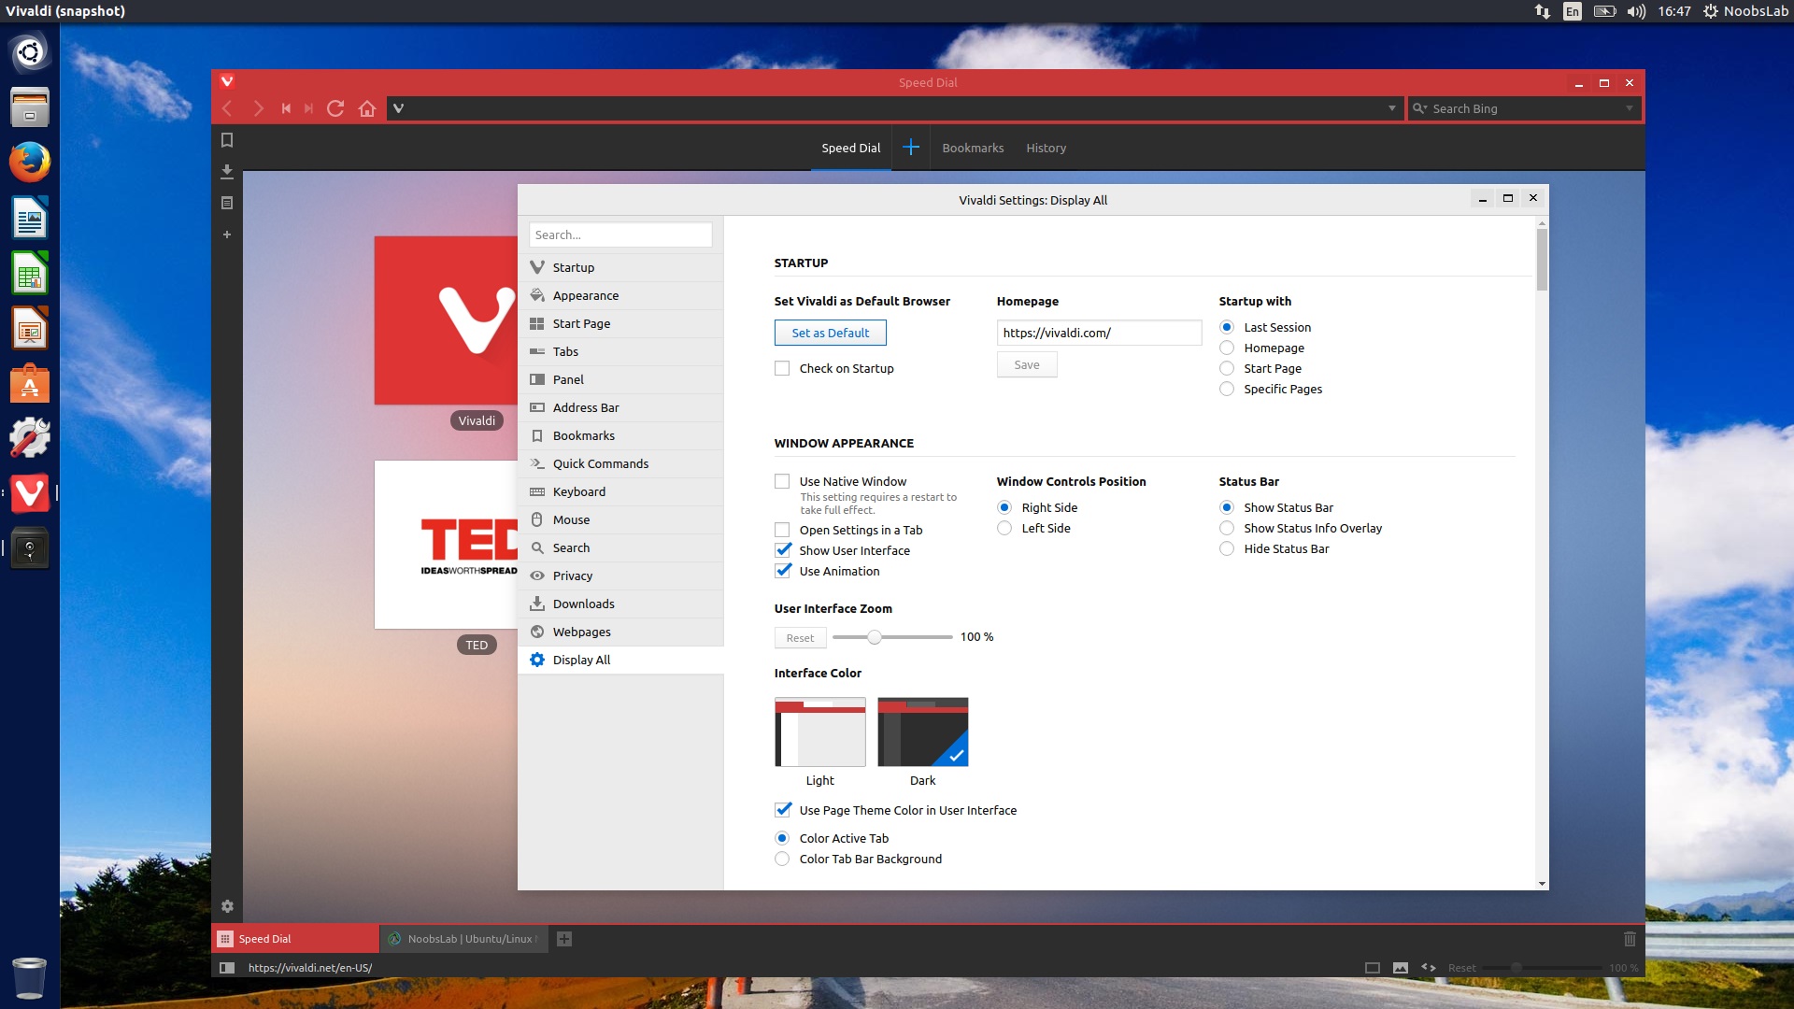Choose the Light interface color theme
Image resolution: width=1794 pixels, height=1009 pixels.
[x=820, y=732]
